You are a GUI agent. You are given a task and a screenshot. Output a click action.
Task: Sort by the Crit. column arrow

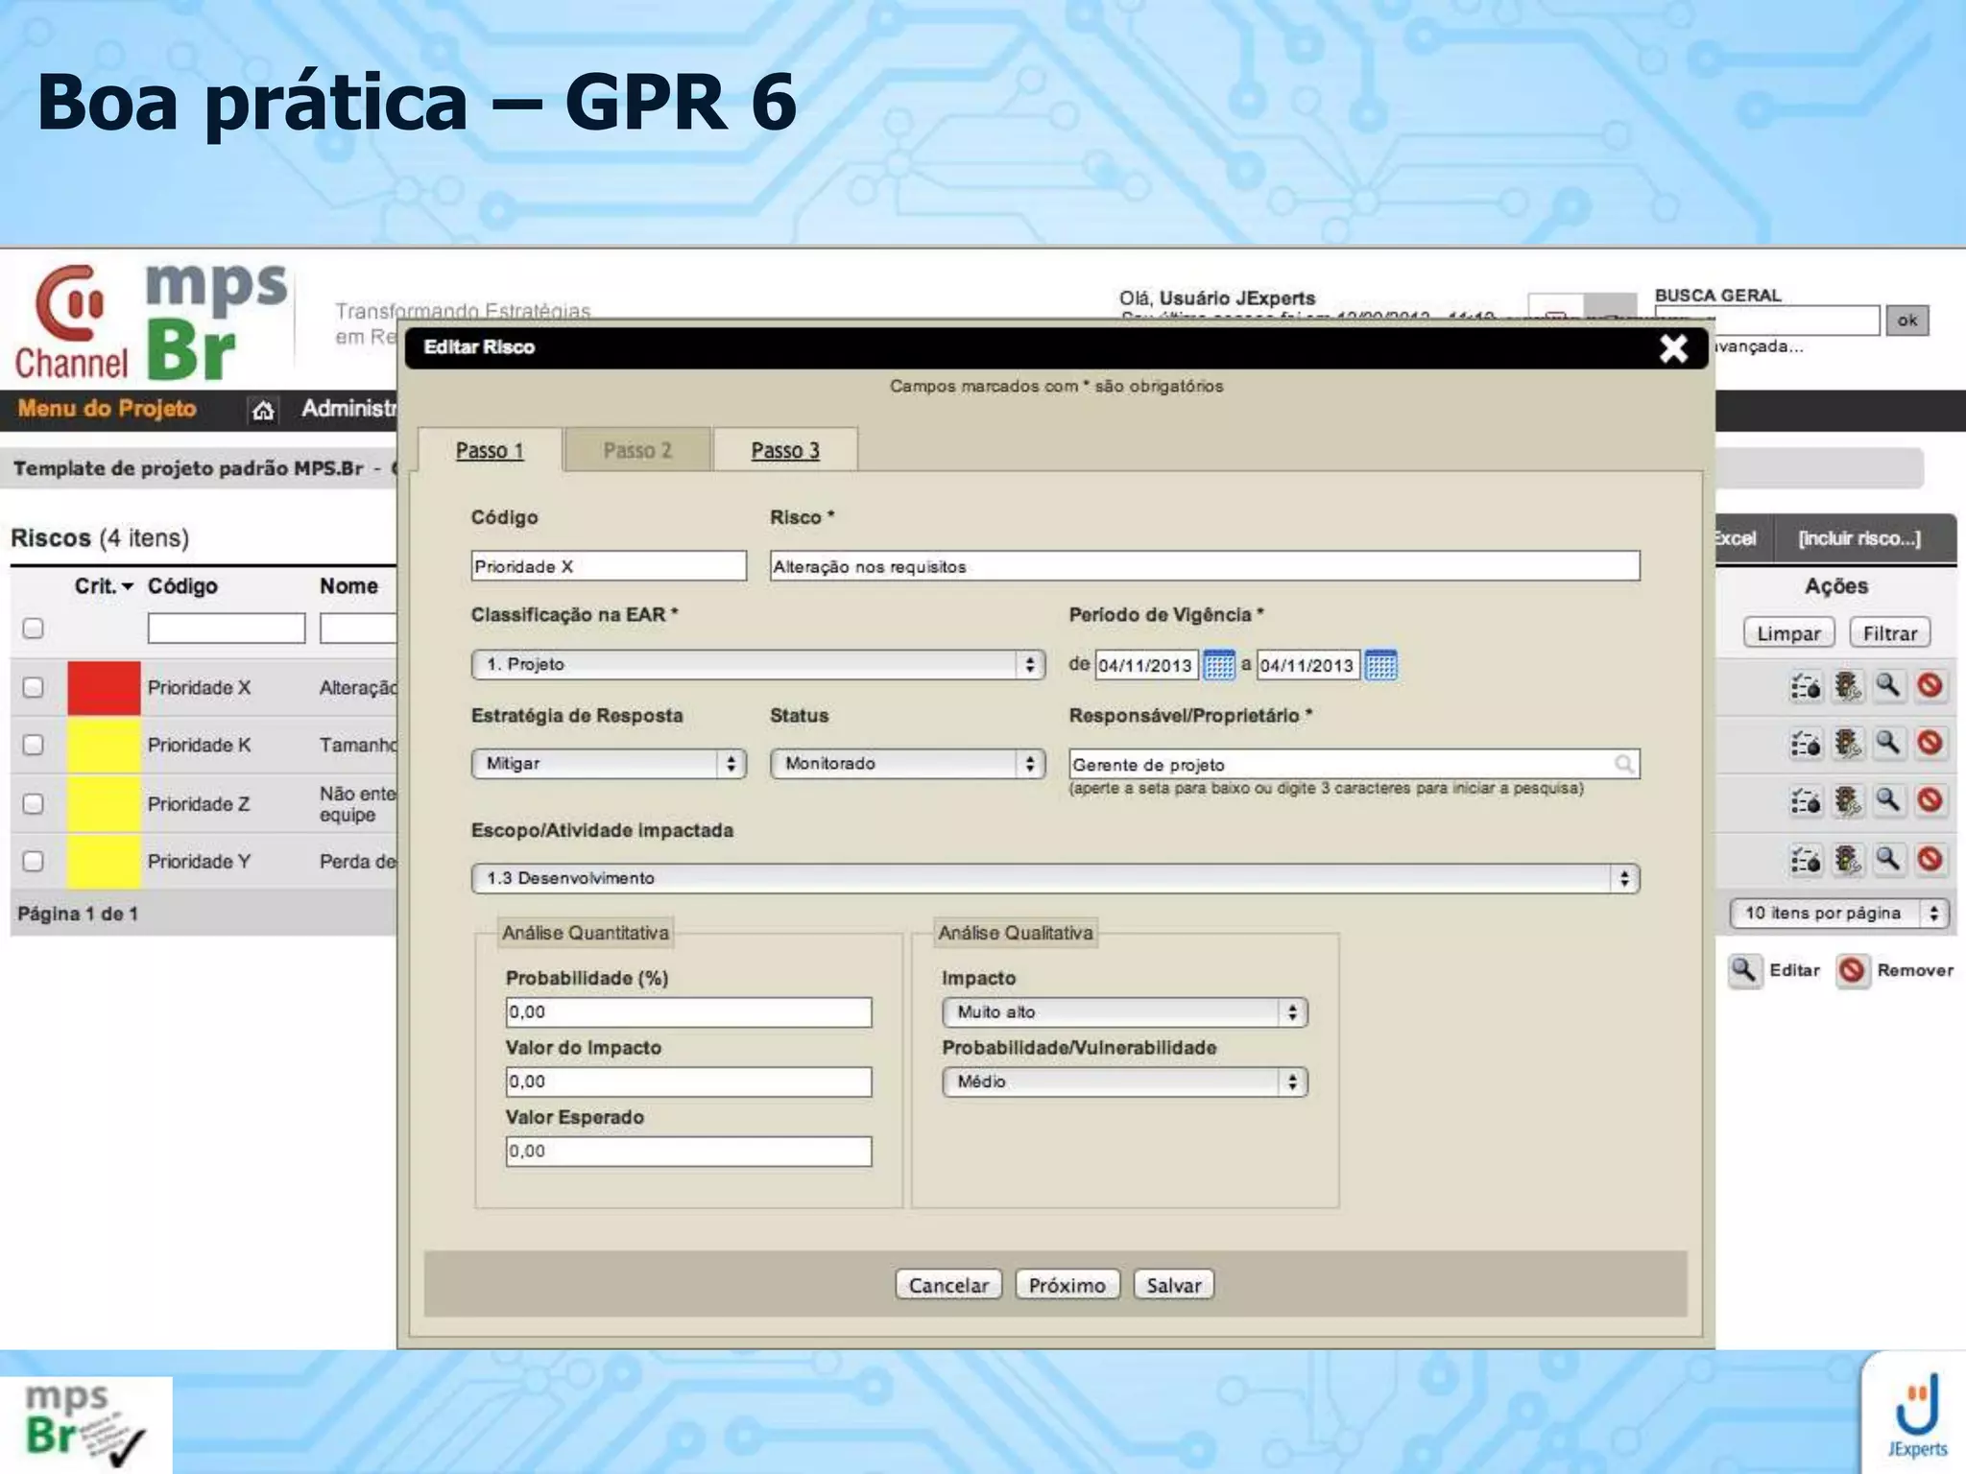click(x=128, y=586)
